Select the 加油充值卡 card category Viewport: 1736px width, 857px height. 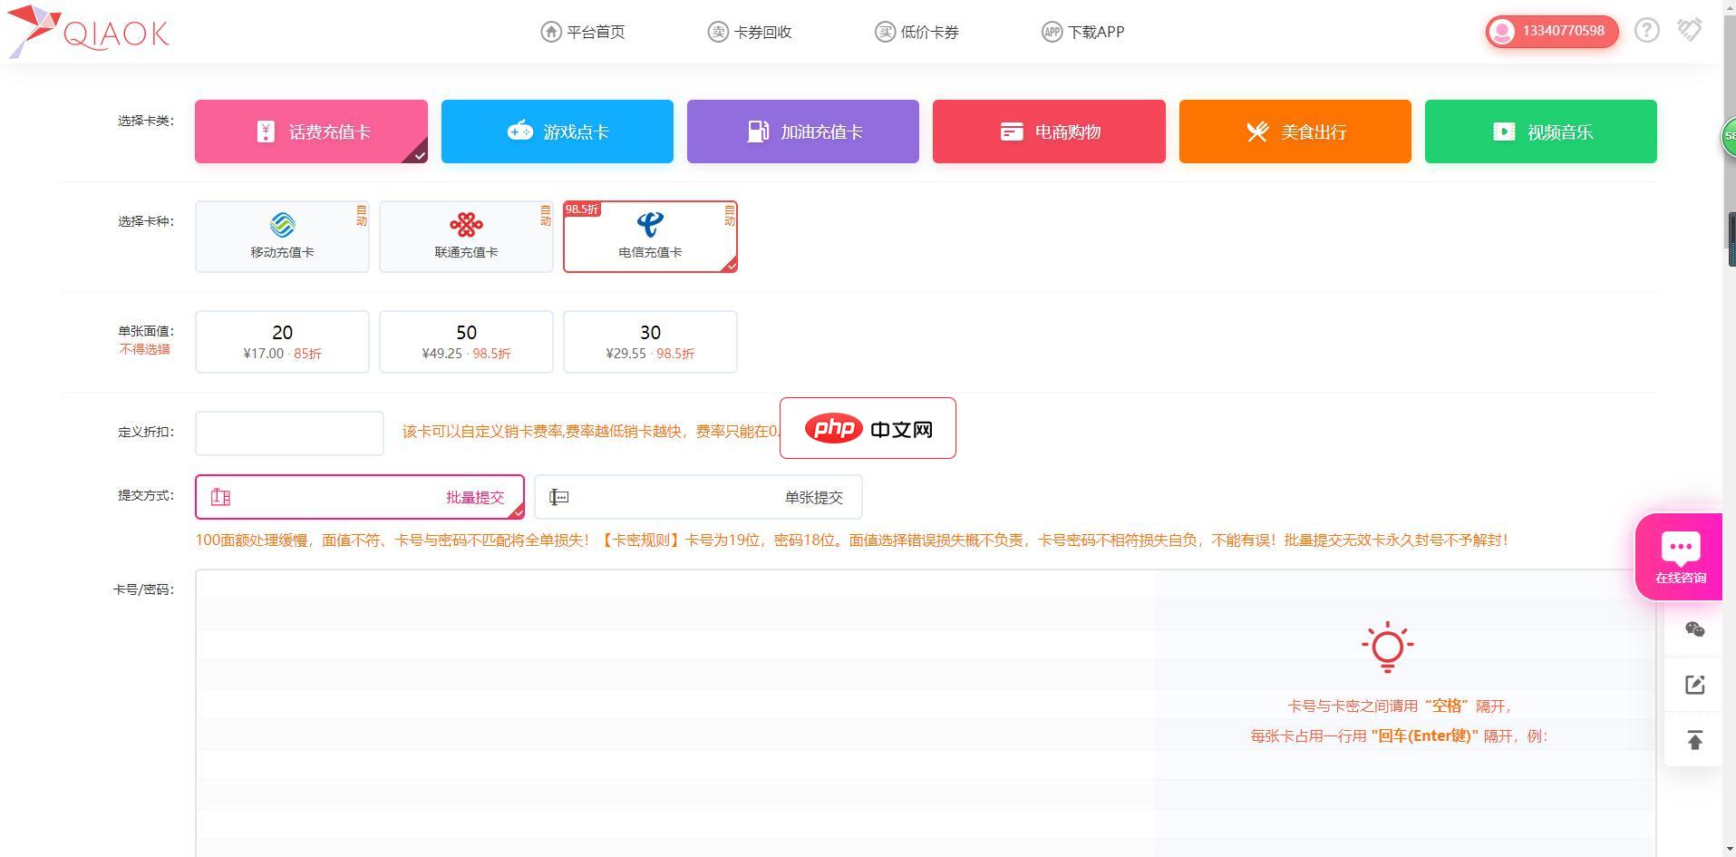pos(801,131)
